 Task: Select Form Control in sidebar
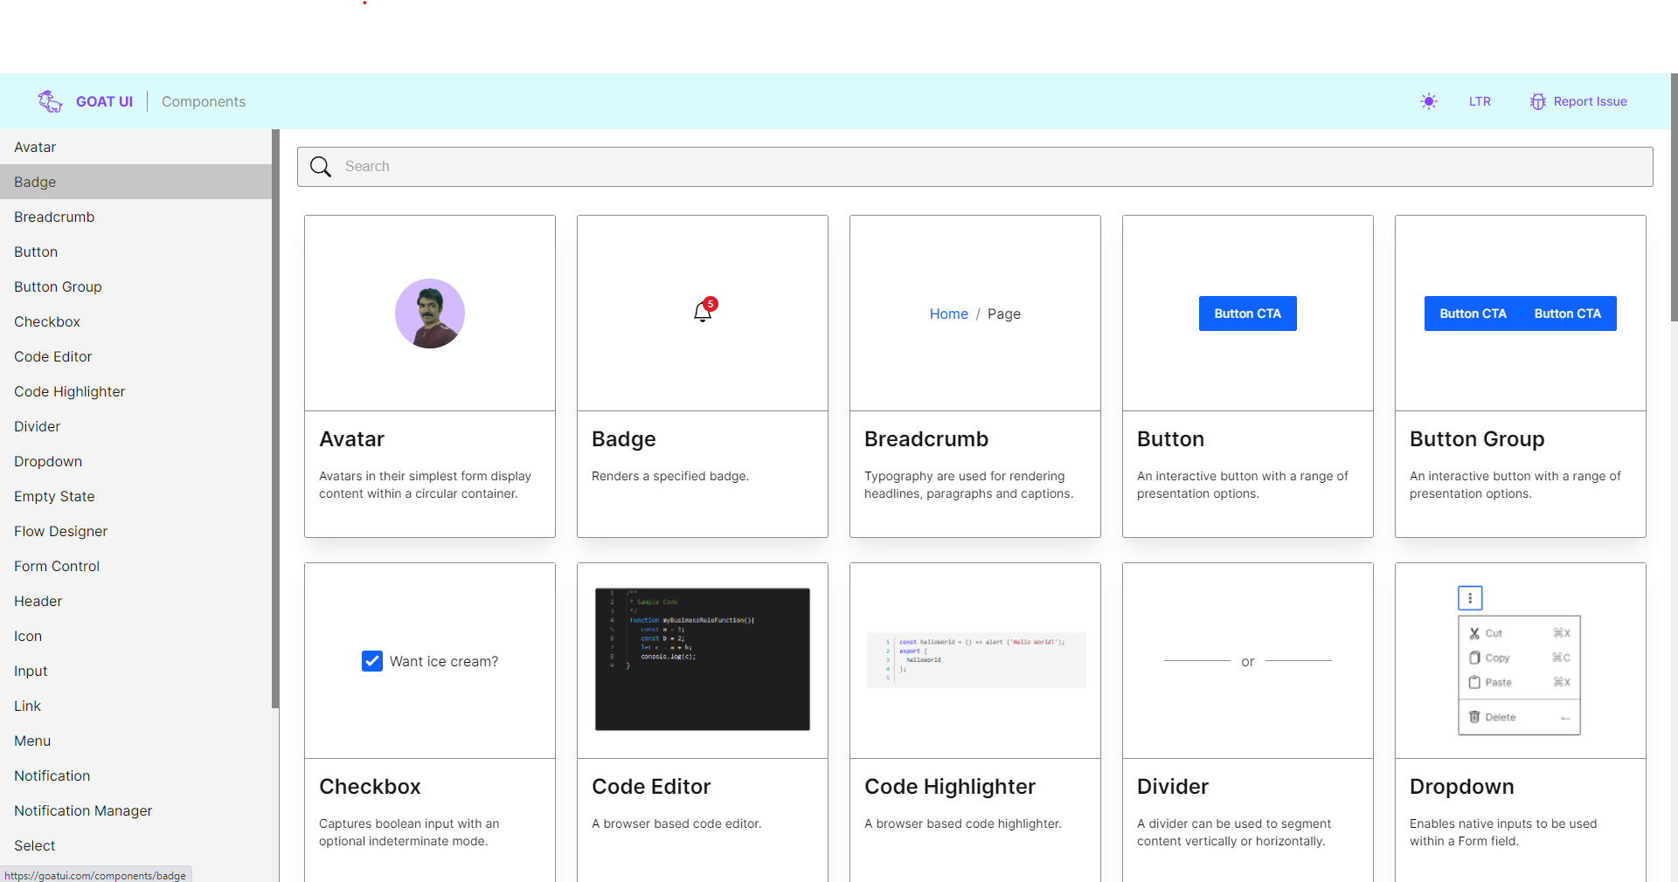pyautogui.click(x=135, y=566)
